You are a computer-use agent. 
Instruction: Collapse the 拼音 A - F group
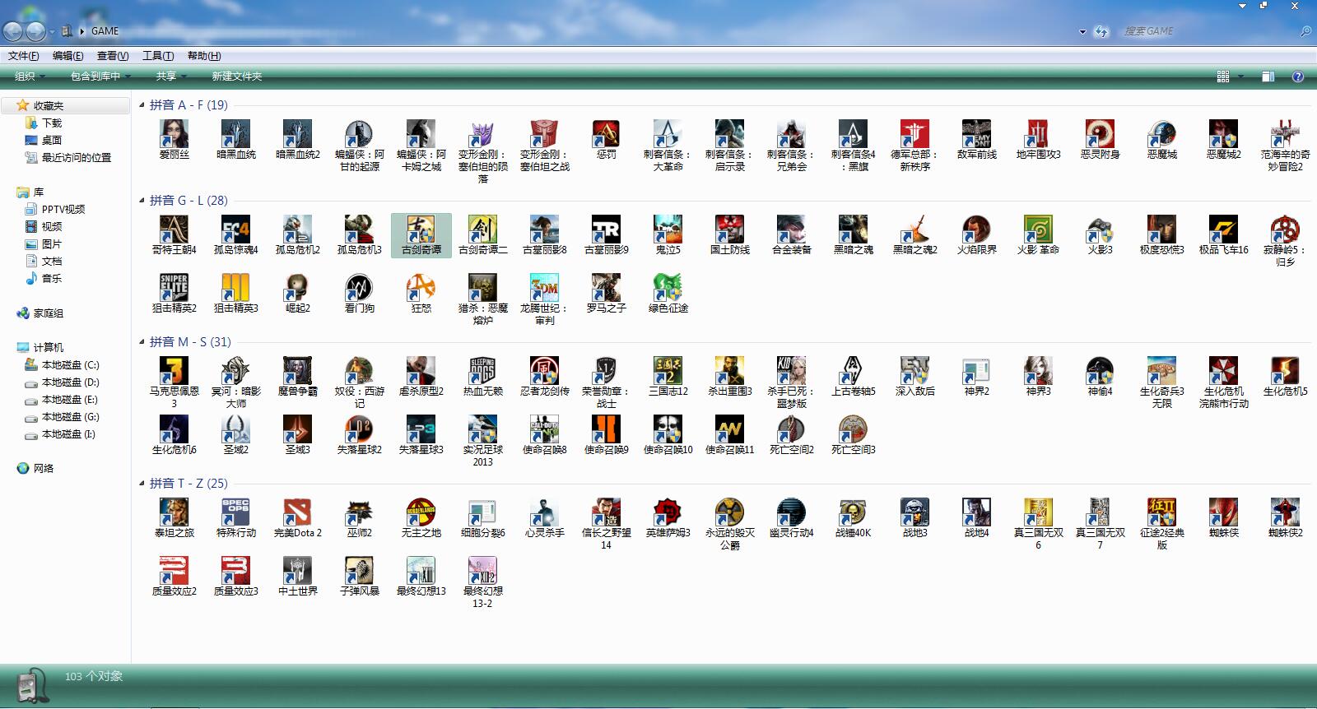(142, 105)
